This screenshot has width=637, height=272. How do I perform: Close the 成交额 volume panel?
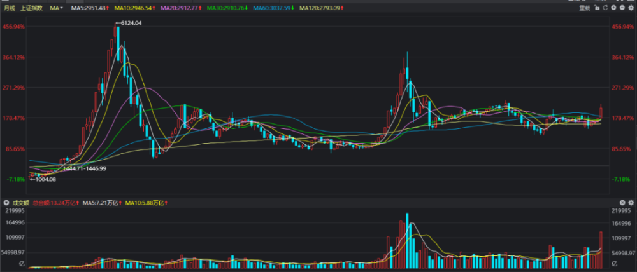[x=622, y=202]
